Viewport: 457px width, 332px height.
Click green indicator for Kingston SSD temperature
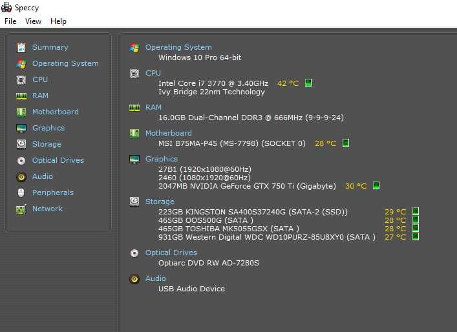click(416, 211)
